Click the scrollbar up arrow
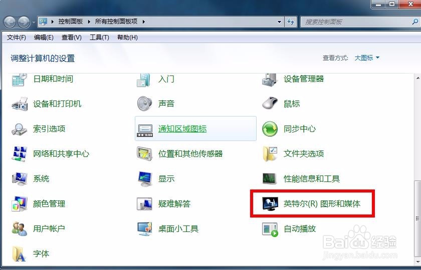 click(x=418, y=78)
